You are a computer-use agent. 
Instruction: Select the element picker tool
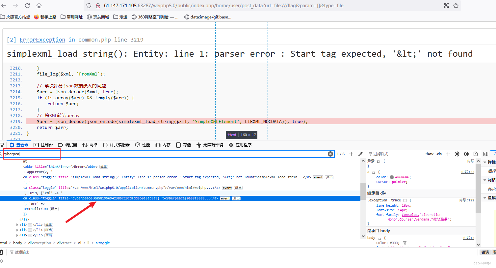(3, 144)
